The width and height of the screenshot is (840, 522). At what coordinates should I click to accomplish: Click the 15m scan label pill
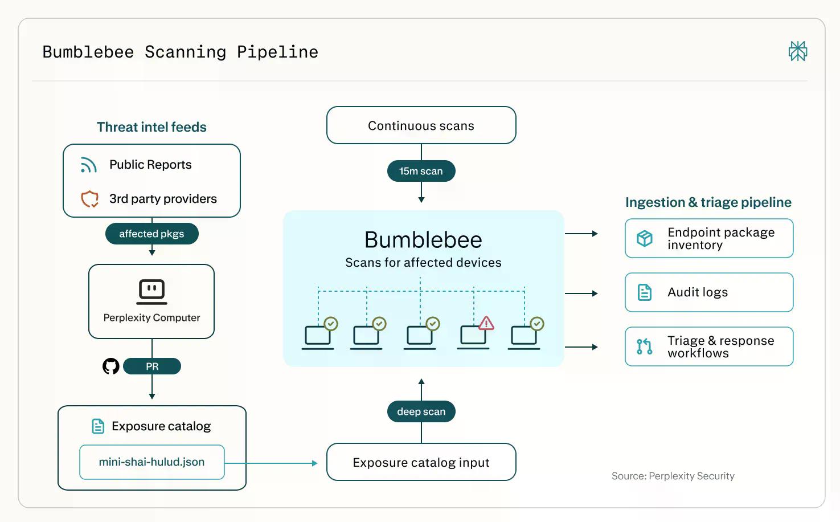coord(421,171)
